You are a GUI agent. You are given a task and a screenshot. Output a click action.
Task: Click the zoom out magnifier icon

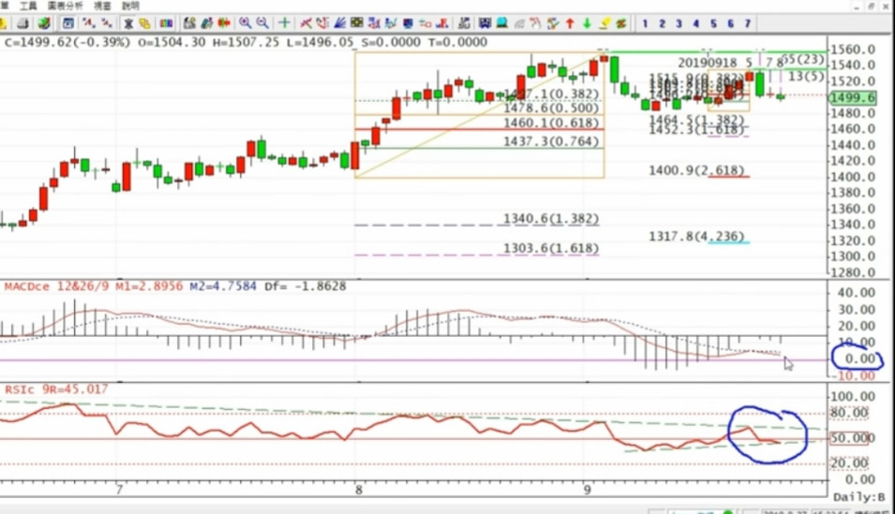click(x=262, y=23)
